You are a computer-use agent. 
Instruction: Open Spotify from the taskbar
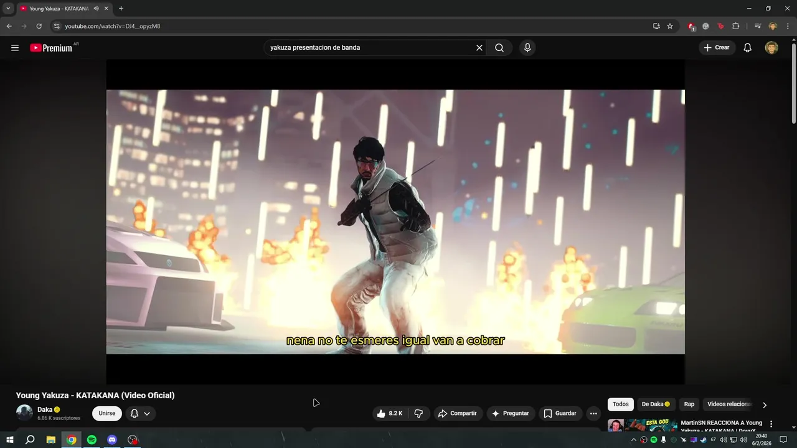point(92,440)
